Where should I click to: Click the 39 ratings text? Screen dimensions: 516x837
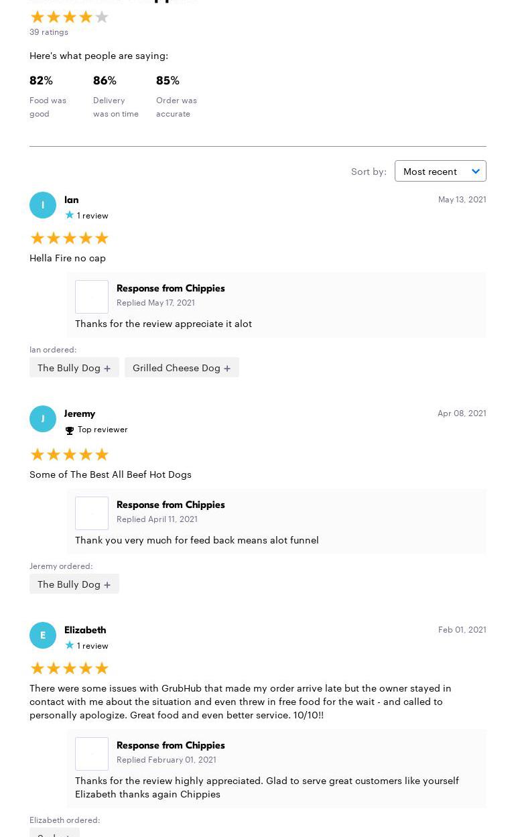tap(49, 31)
